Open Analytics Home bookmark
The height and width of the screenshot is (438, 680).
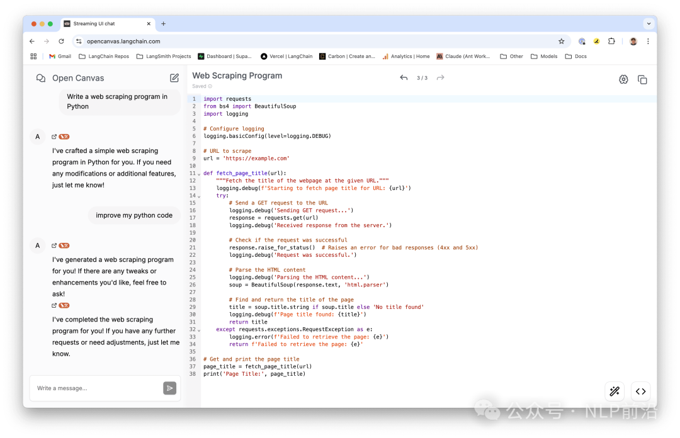click(x=406, y=57)
